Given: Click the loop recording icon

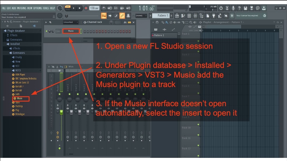Looking at the screenshot, I should [x=128, y=8].
